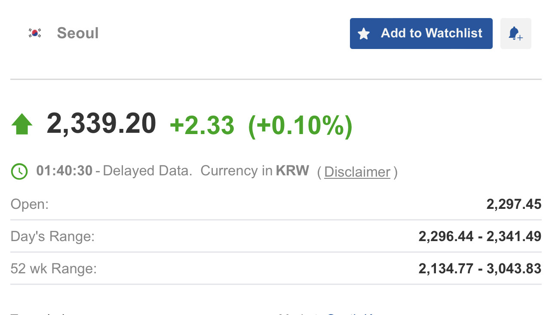Create an alert with the bell icon
The width and height of the screenshot is (552, 315).
(515, 34)
